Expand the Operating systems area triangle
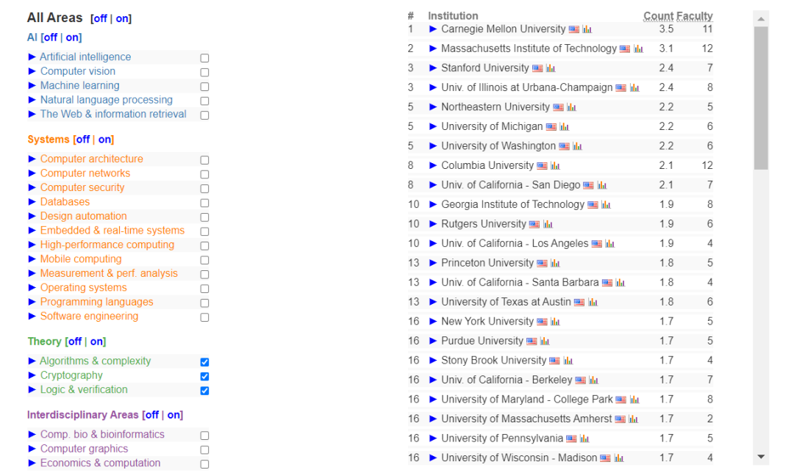The height and width of the screenshot is (473, 794). (x=32, y=287)
